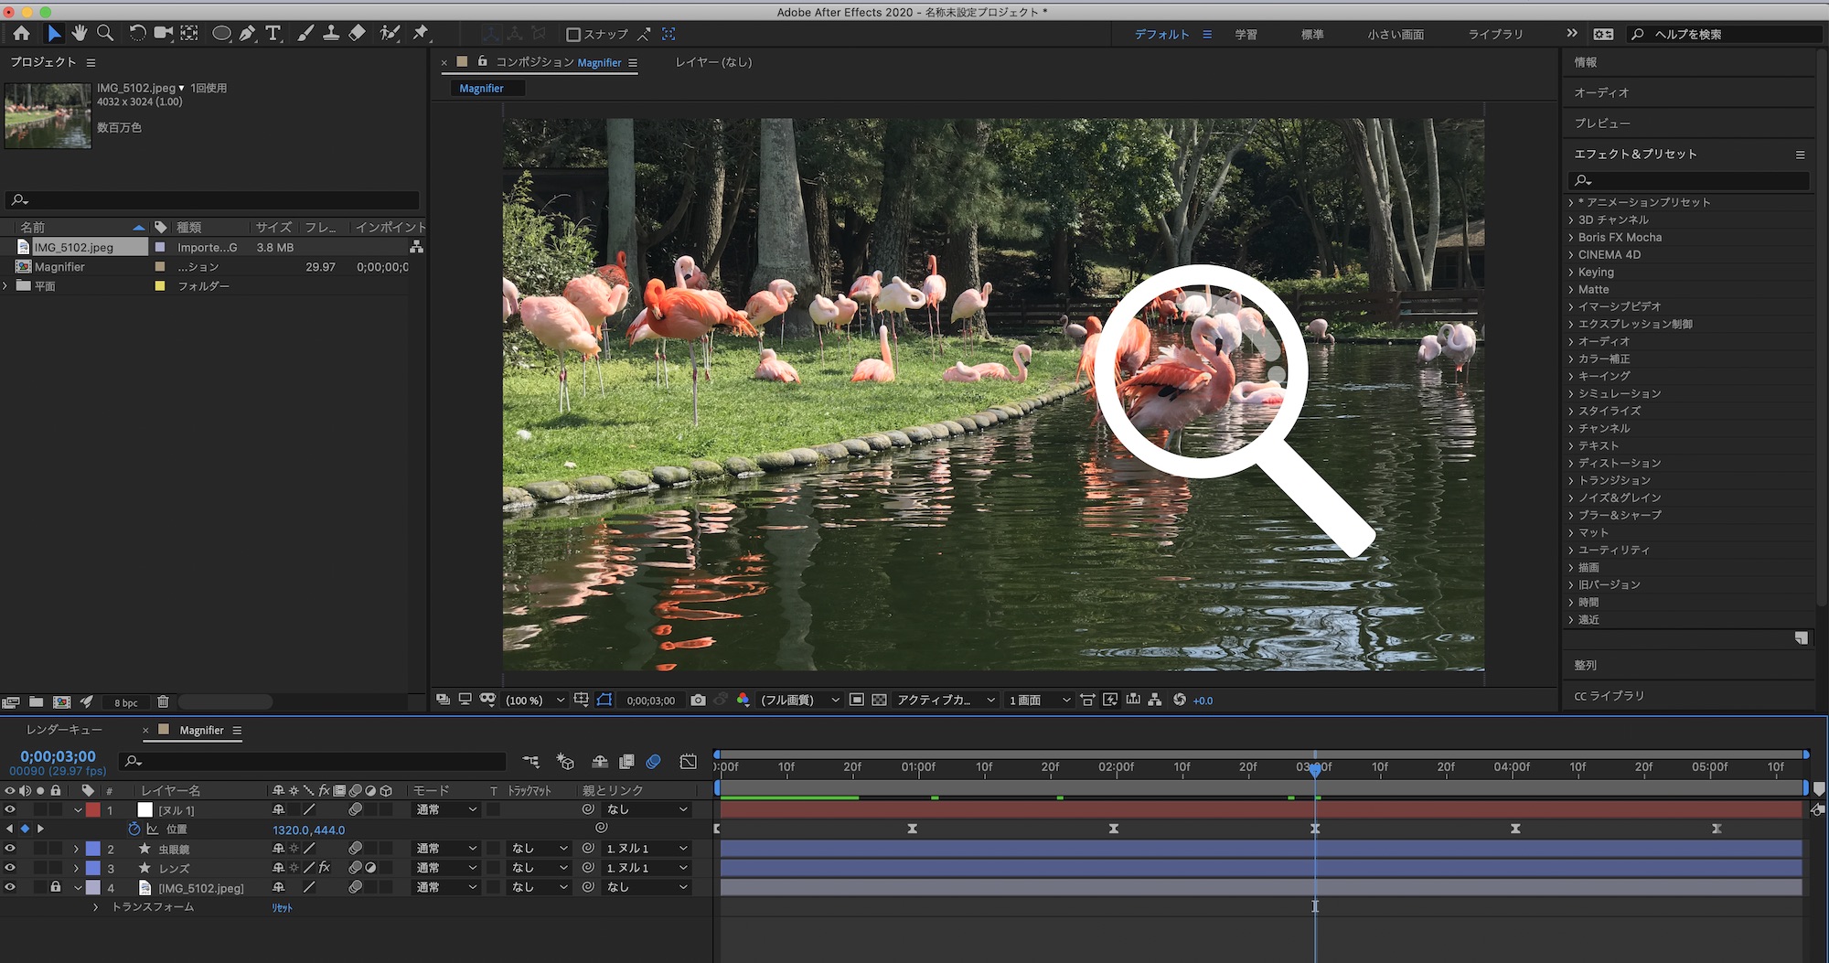The width and height of the screenshot is (1829, 963).
Task: Switch to the レンダーキュー tab
Action: [64, 730]
